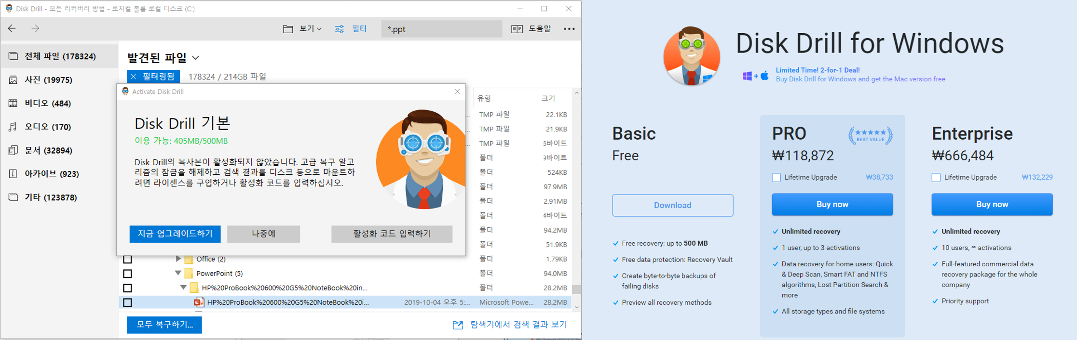Select the Archives category in sidebar
This screenshot has height=340, width=1077.
pyautogui.click(x=51, y=174)
